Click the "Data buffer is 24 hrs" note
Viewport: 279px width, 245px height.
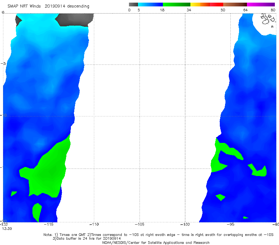point(87,239)
